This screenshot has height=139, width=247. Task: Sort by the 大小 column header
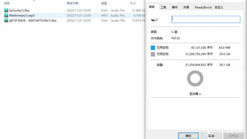click(133, 3)
